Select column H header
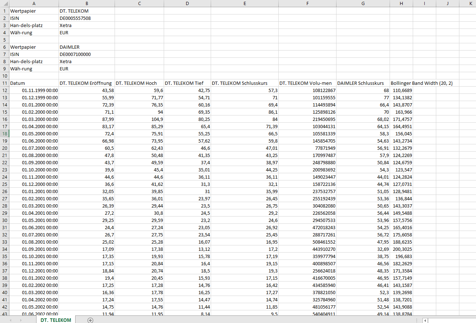476x323 pixels. tap(401, 4)
